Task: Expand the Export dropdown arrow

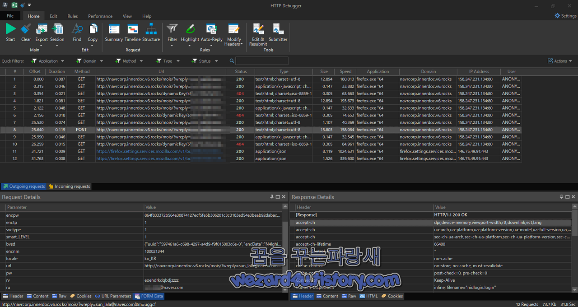Action: [42, 45]
